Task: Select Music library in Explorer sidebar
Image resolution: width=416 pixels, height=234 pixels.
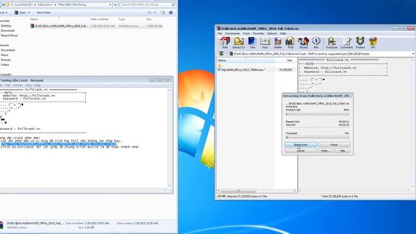Action: pos(5,55)
